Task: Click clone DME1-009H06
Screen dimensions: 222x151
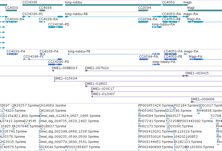Action: [x=206, y=102]
